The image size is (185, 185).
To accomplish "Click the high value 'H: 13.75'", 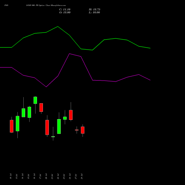I will point(94,10).
